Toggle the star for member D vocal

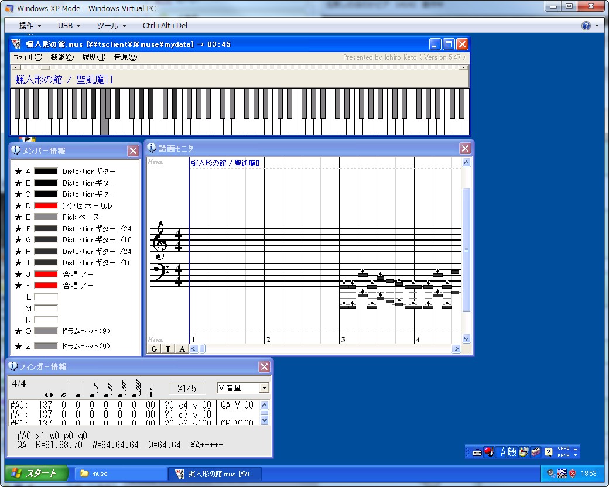click(x=18, y=206)
